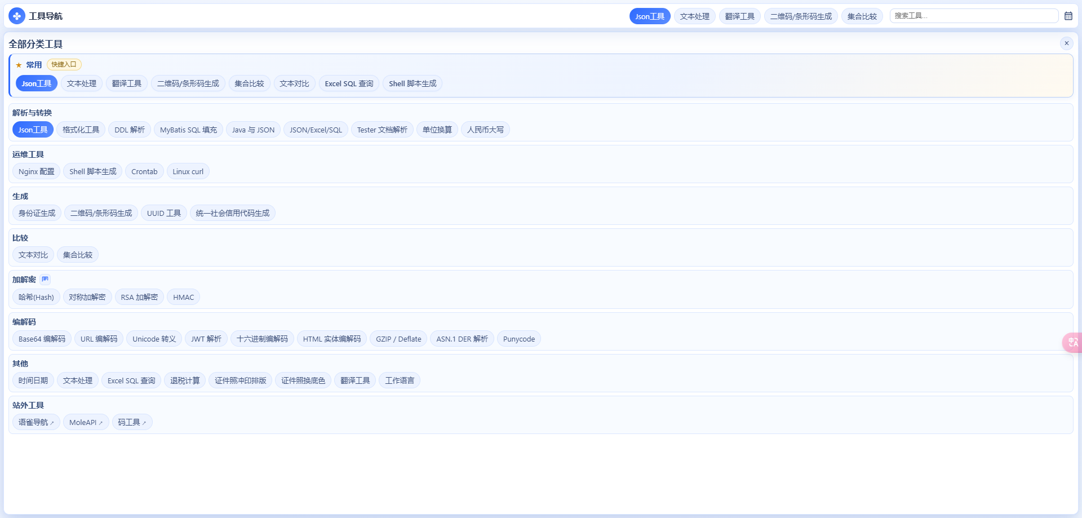Open Java 与 JSON tool

click(x=253, y=130)
